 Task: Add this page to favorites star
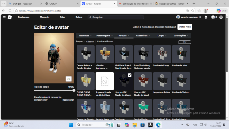[x=193, y=11]
